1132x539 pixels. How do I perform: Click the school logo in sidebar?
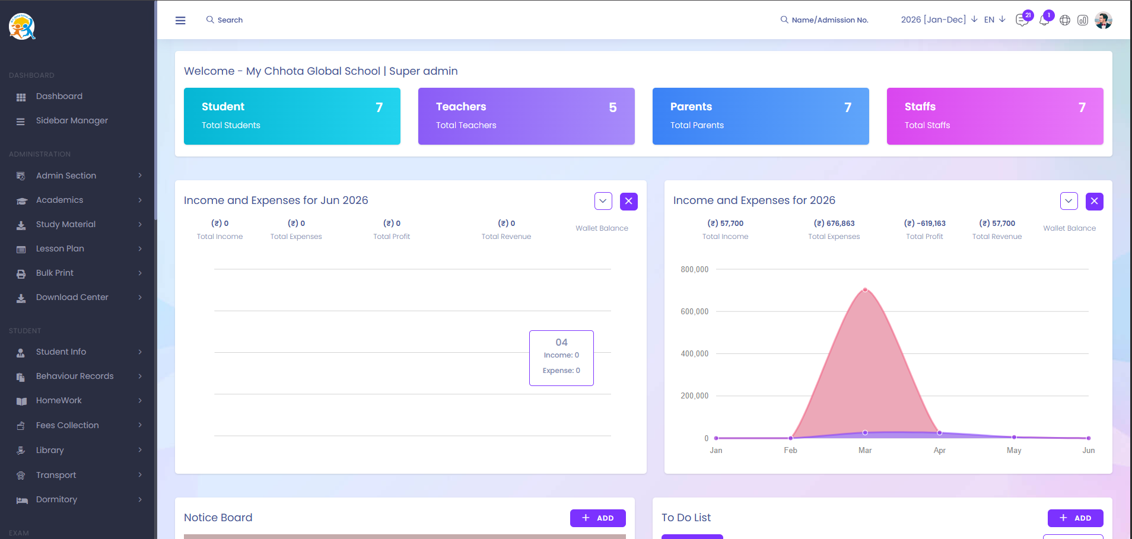point(23,27)
